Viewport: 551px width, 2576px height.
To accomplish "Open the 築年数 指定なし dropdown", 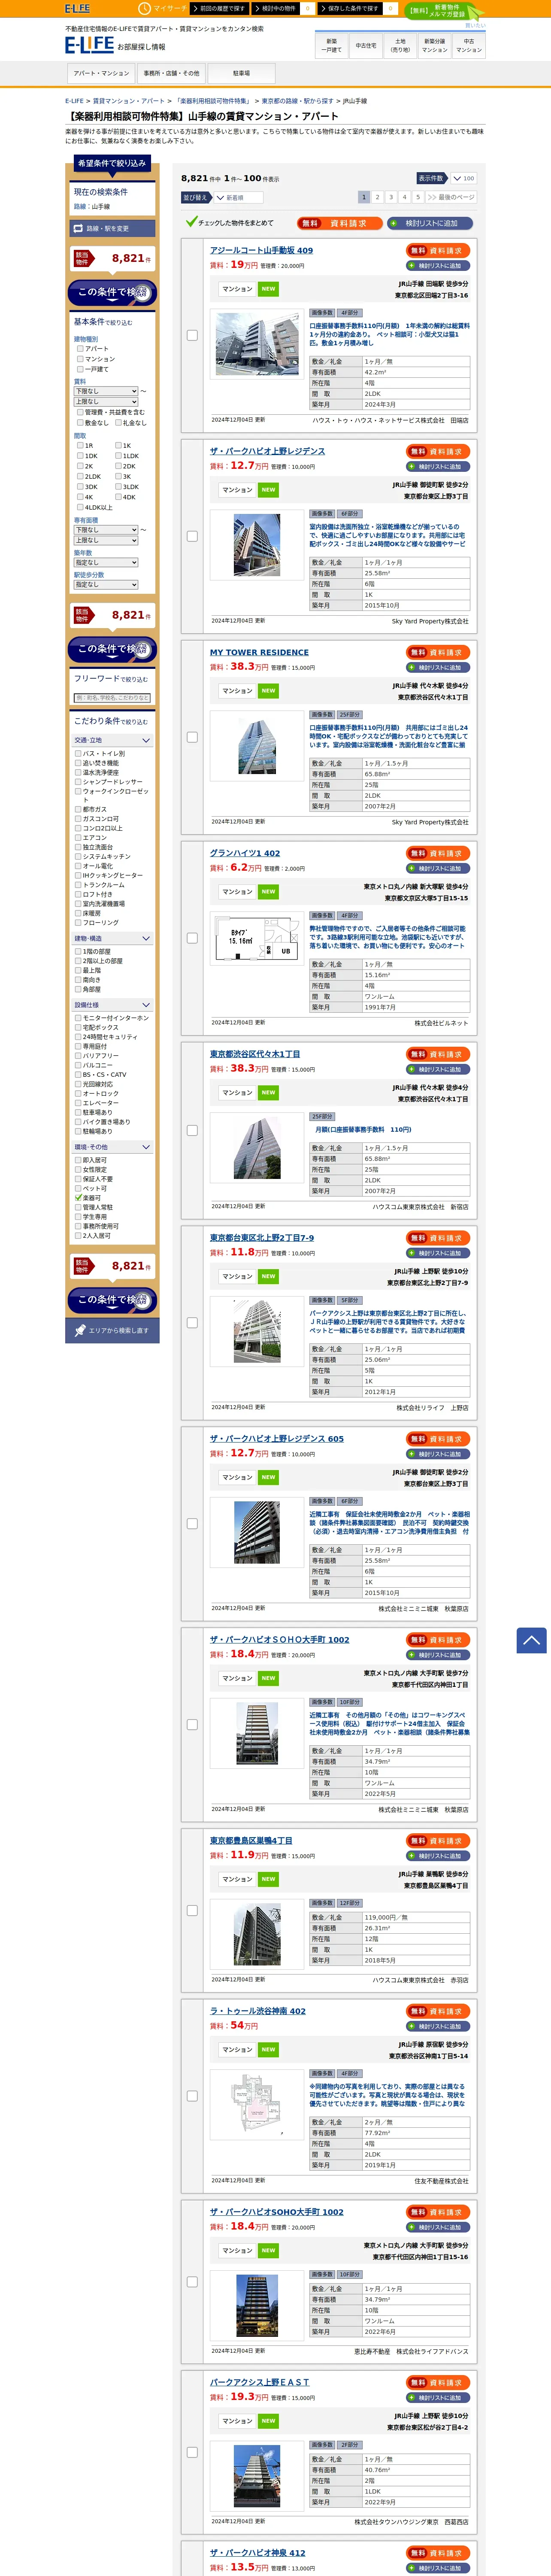I will point(105,562).
